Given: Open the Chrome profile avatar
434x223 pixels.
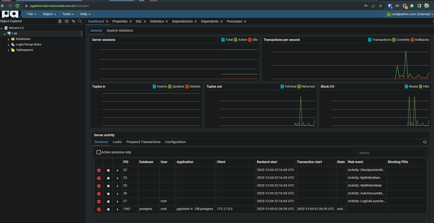Looking at the screenshot, I should pyautogui.click(x=426, y=6).
